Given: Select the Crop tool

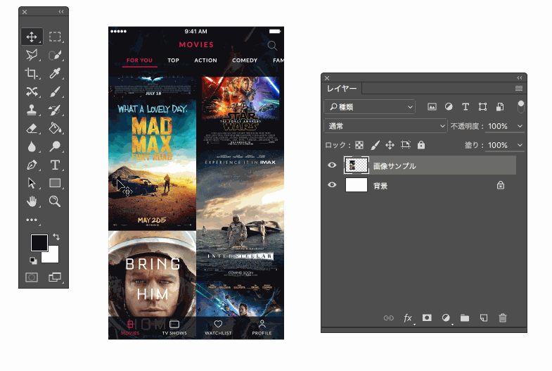Looking at the screenshot, I should [32, 73].
